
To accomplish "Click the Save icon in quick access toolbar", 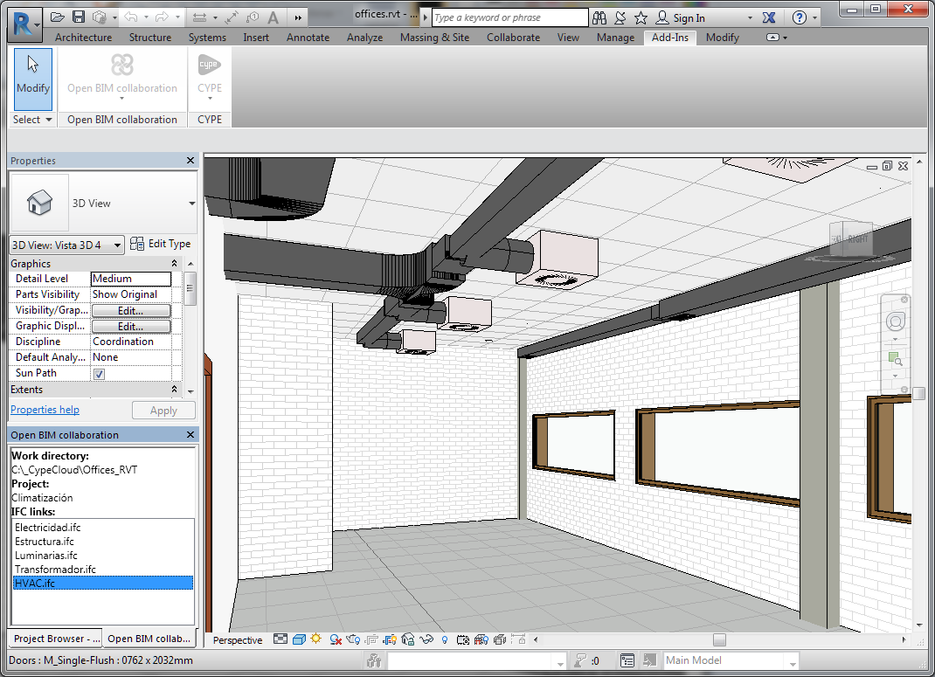I will coord(79,17).
